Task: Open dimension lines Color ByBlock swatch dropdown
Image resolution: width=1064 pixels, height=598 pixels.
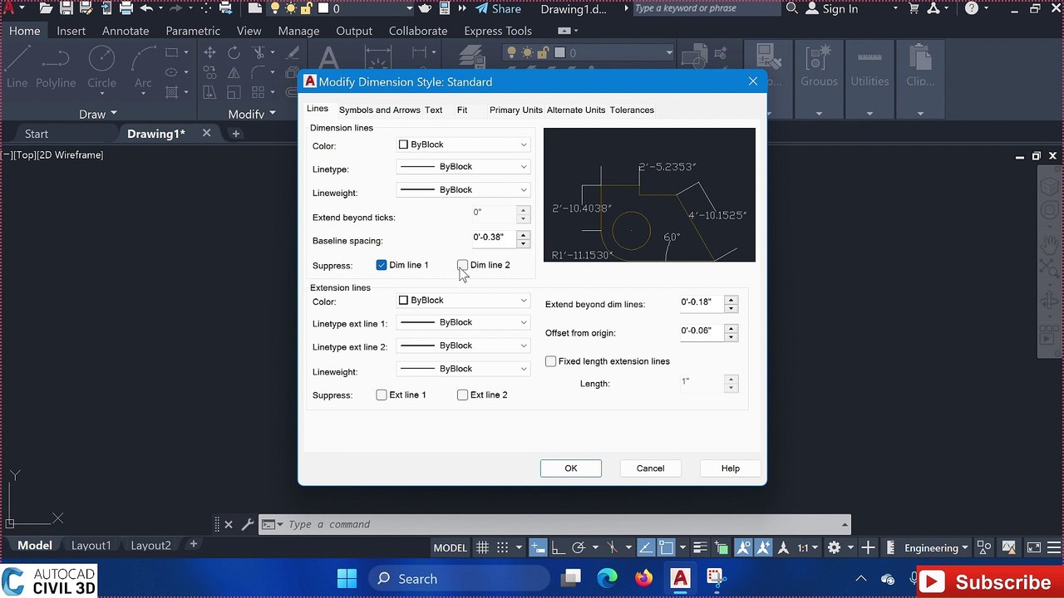Action: (x=463, y=145)
